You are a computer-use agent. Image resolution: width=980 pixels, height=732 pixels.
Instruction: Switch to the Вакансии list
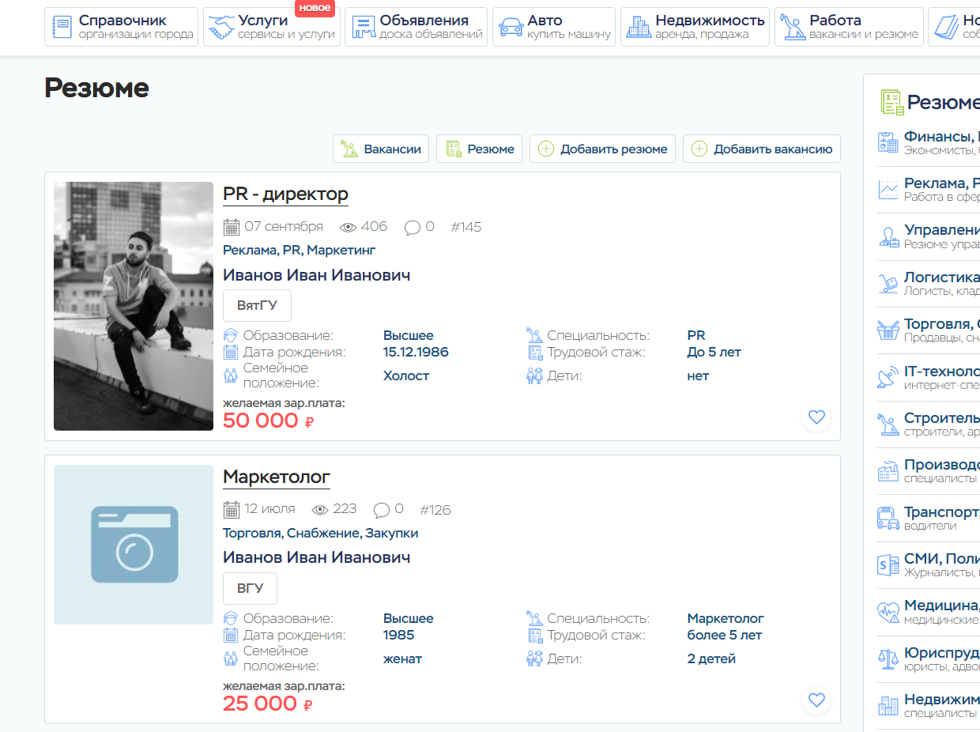[x=381, y=149]
